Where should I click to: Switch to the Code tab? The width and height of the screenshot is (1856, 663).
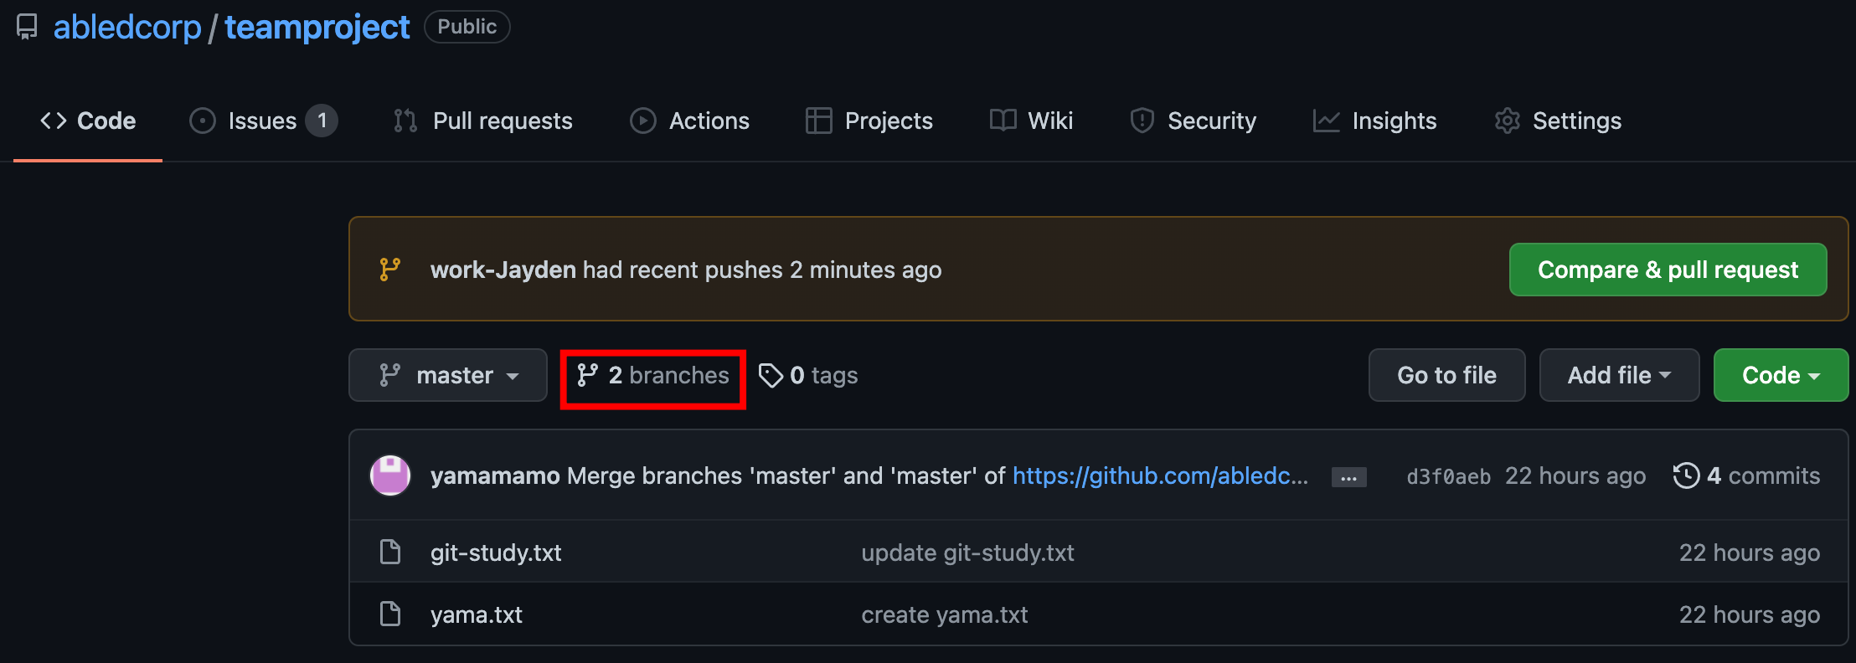pyautogui.click(x=88, y=121)
